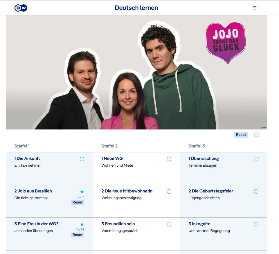
Task: Toggle the circle next to Die Geburtstagsfeier
Action: pyautogui.click(x=256, y=191)
